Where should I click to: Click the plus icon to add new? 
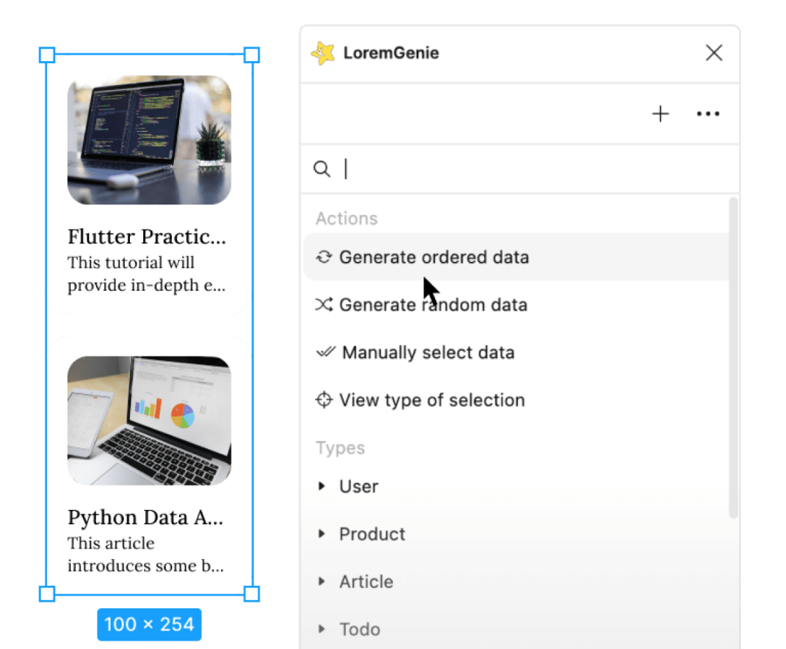click(660, 114)
